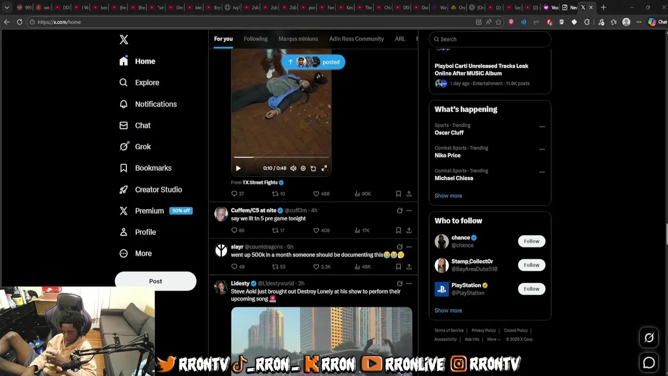Open Creator Studio
This screenshot has width=668, height=376.
[151, 190]
